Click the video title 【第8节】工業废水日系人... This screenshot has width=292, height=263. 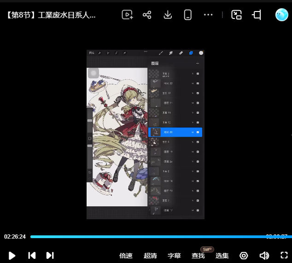(50, 15)
